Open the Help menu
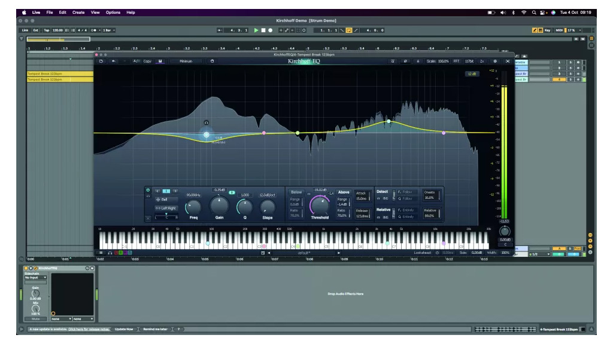This screenshot has width=613, height=344. (131, 13)
